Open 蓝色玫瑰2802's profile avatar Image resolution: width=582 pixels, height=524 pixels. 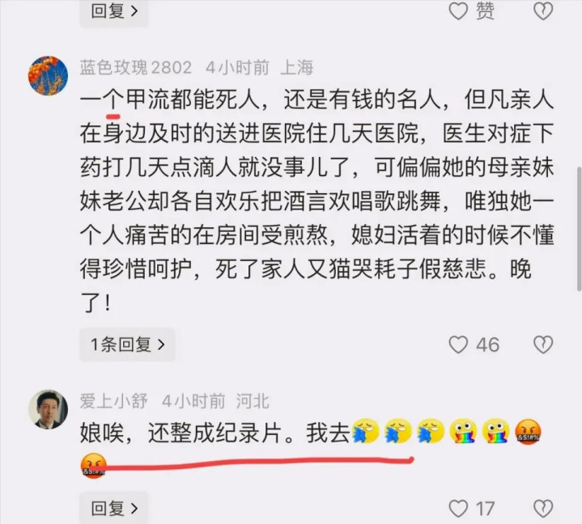coord(49,76)
